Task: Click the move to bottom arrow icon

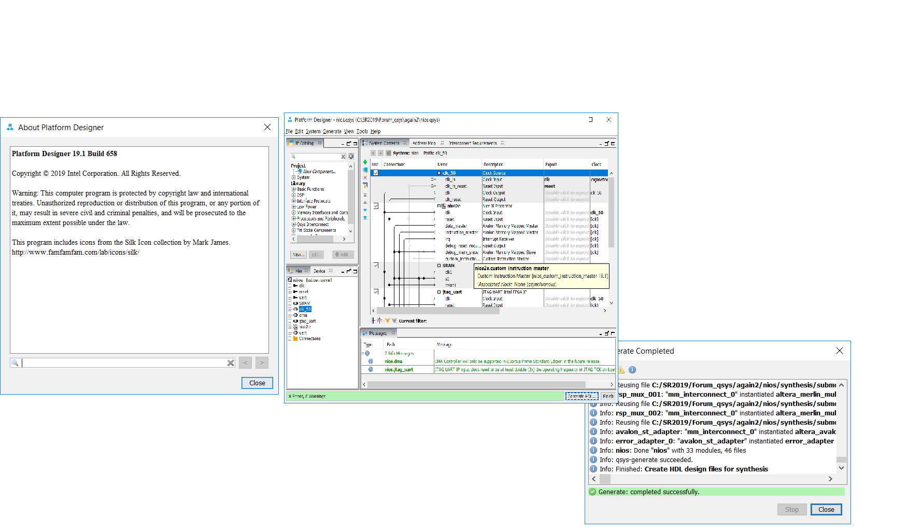Action: tap(365, 218)
